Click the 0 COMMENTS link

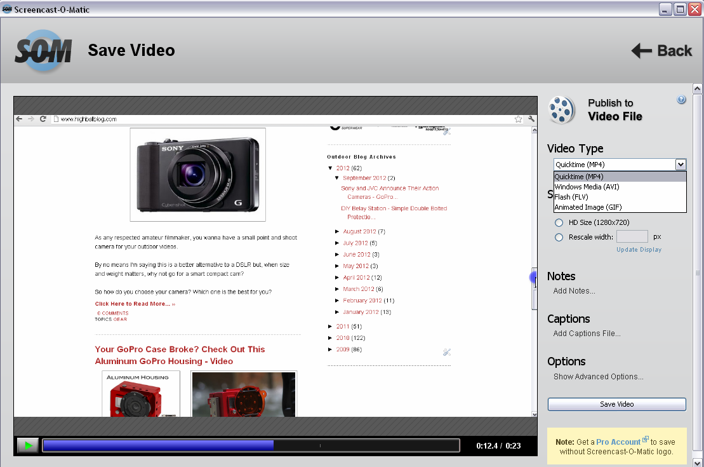pos(113,313)
